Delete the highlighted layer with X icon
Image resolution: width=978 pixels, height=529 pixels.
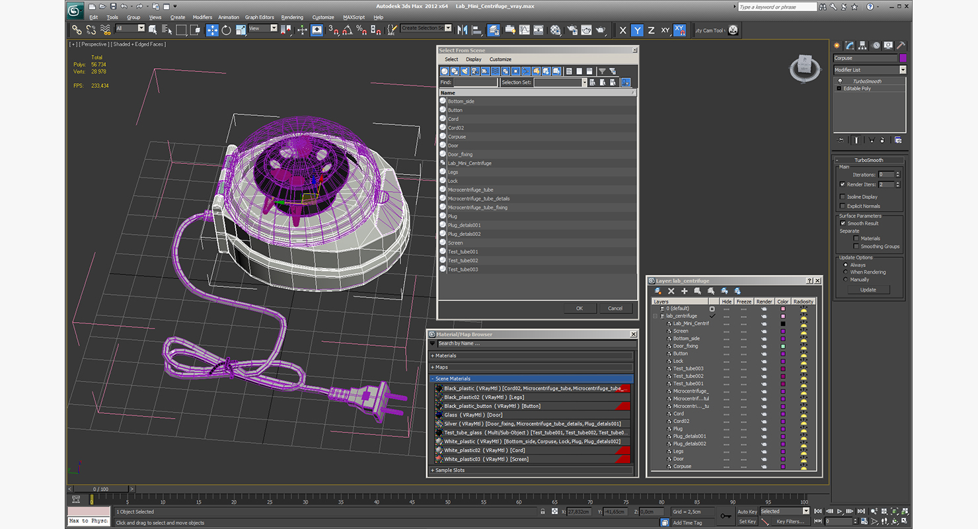pyautogui.click(x=671, y=291)
